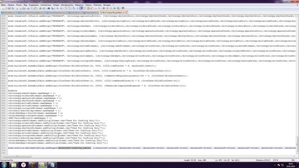Open the Запуск menu
The image size is (299, 168).
(88, 5)
